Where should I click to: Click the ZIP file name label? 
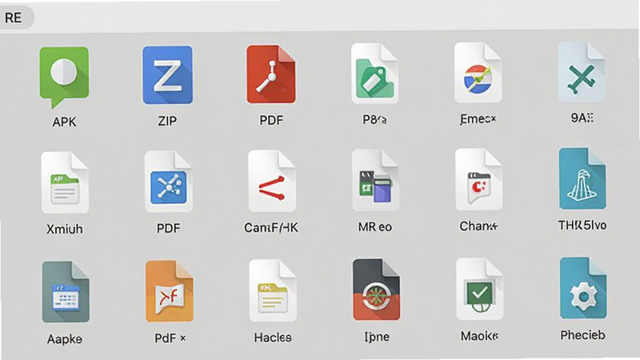coord(167,121)
